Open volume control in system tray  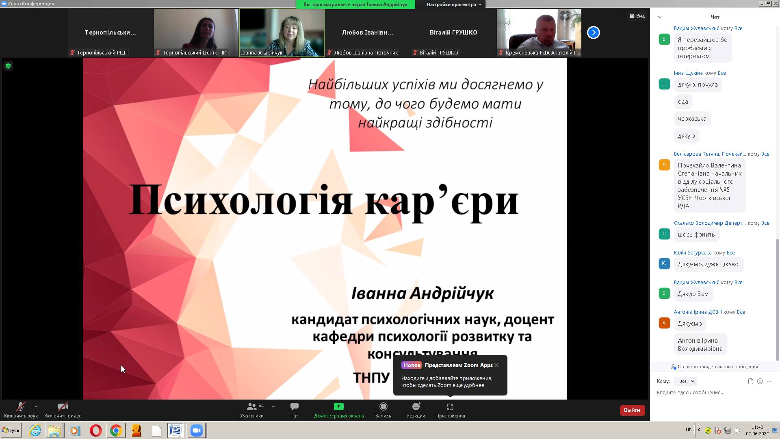tap(737, 430)
